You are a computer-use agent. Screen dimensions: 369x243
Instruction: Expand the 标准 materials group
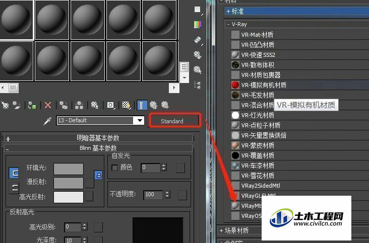297,11
